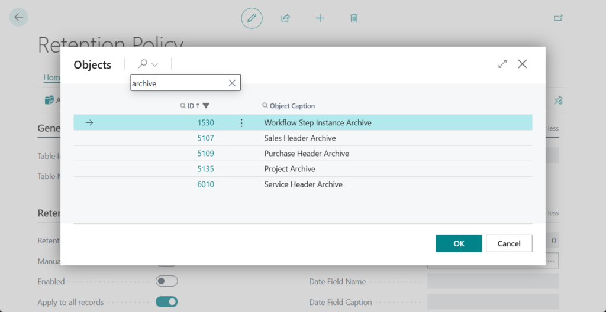Click the trash delete icon
Screen dimensions: 606x312
(354, 18)
